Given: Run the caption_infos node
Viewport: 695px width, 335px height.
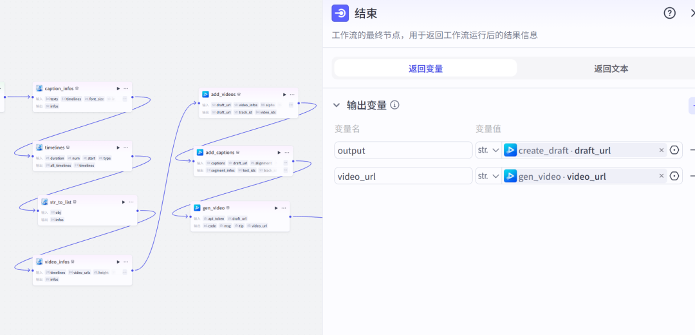Looking at the screenshot, I should (x=118, y=88).
